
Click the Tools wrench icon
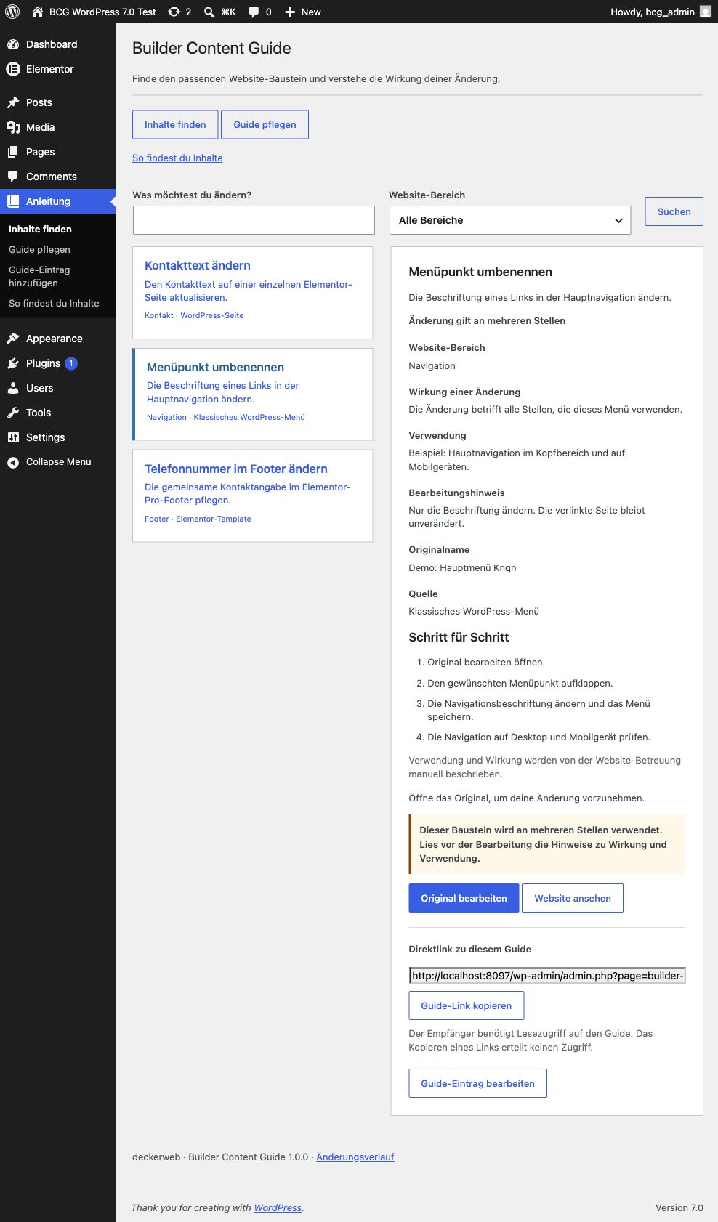(x=13, y=413)
